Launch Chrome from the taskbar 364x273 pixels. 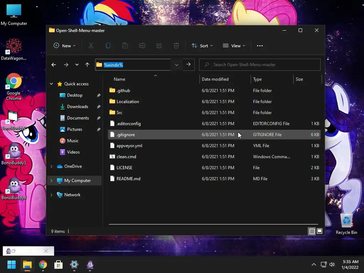(43, 264)
